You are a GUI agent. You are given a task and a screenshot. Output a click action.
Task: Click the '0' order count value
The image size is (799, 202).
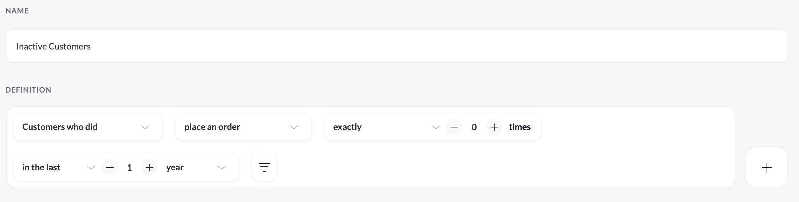474,127
